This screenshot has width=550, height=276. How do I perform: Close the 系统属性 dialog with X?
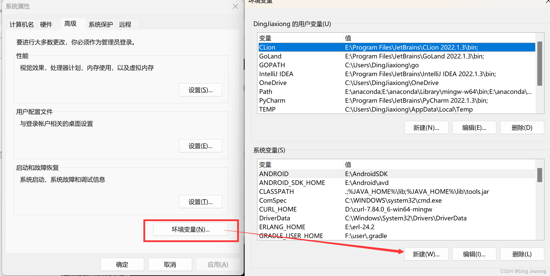tap(235, 6)
